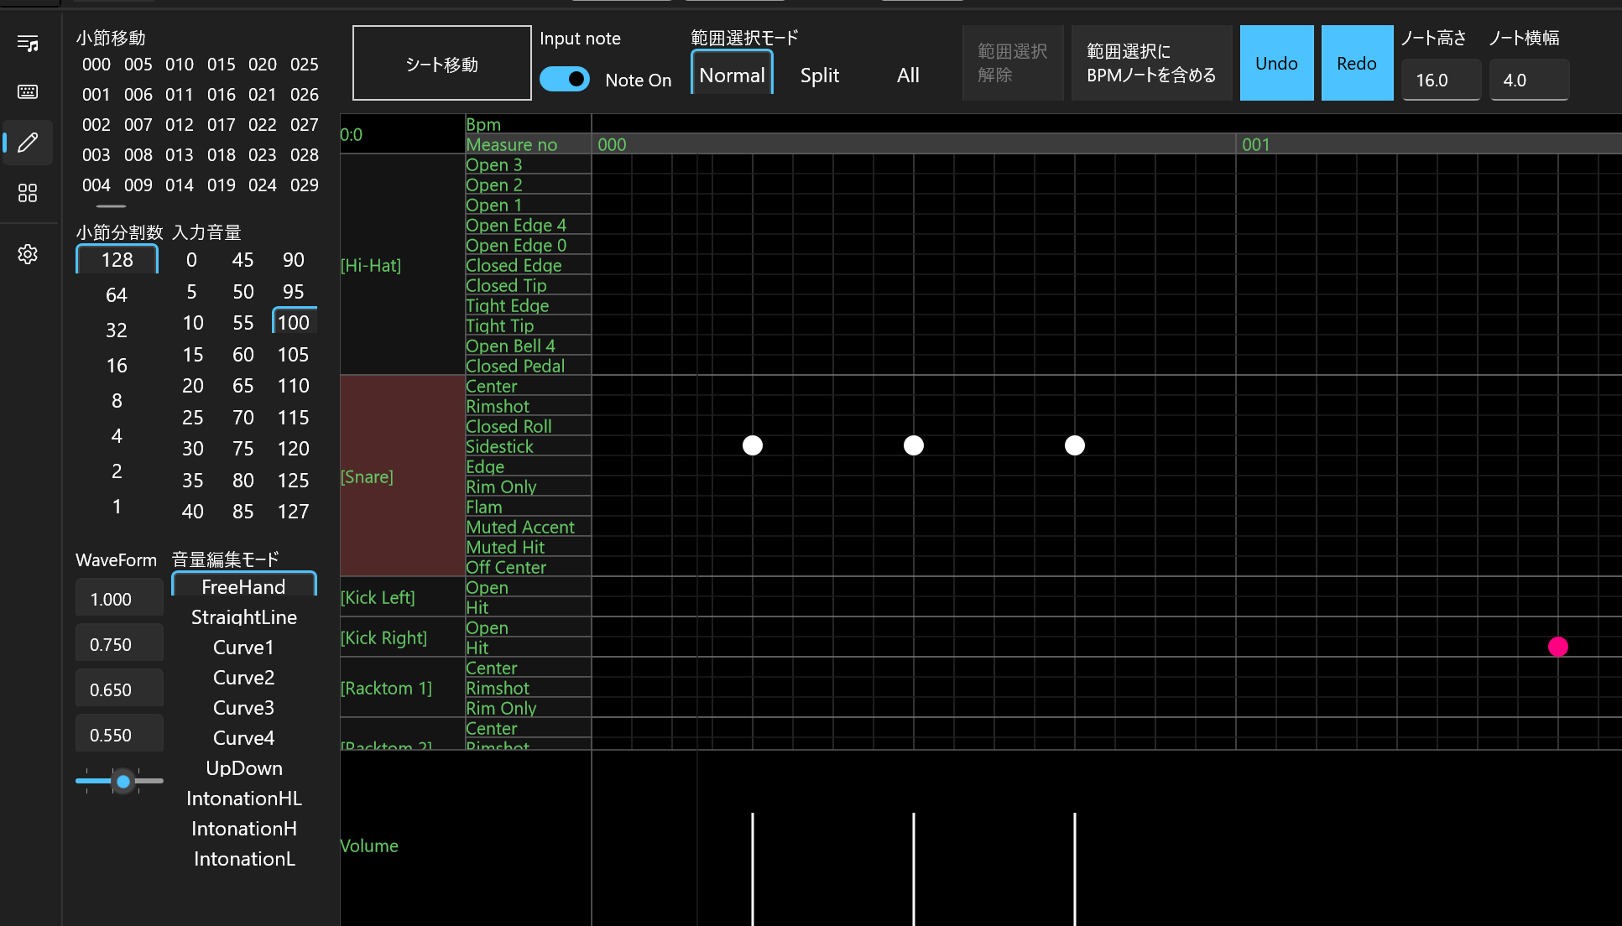Select the first white Sidestick note
Image resolution: width=1622 pixels, height=926 pixels.
point(753,445)
